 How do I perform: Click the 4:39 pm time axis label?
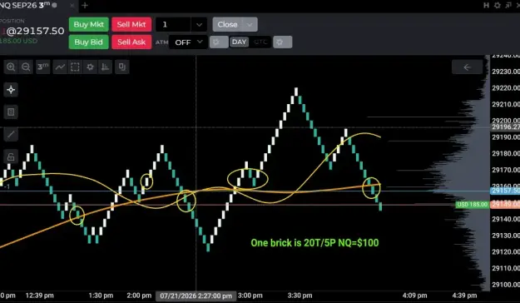464,296
